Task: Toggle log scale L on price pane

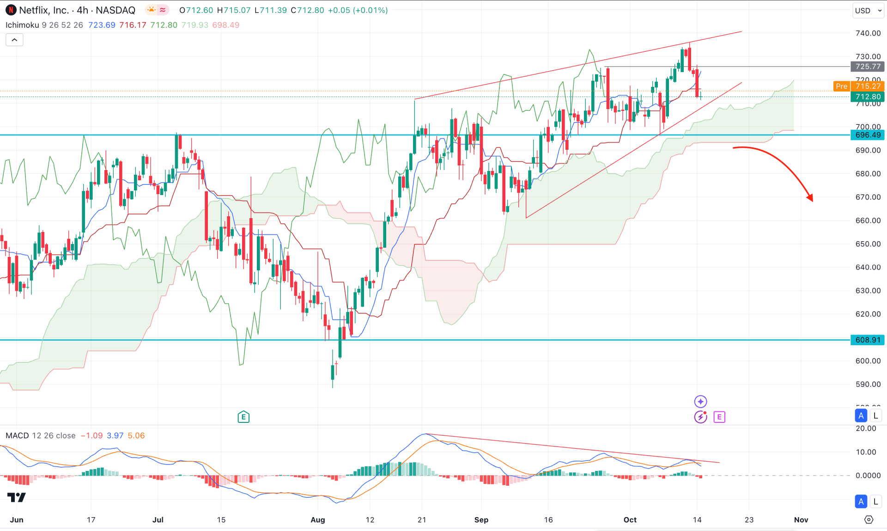Action: click(875, 415)
